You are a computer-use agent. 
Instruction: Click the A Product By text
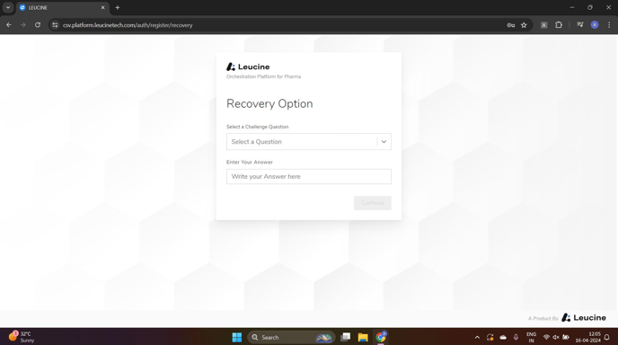coord(543,318)
